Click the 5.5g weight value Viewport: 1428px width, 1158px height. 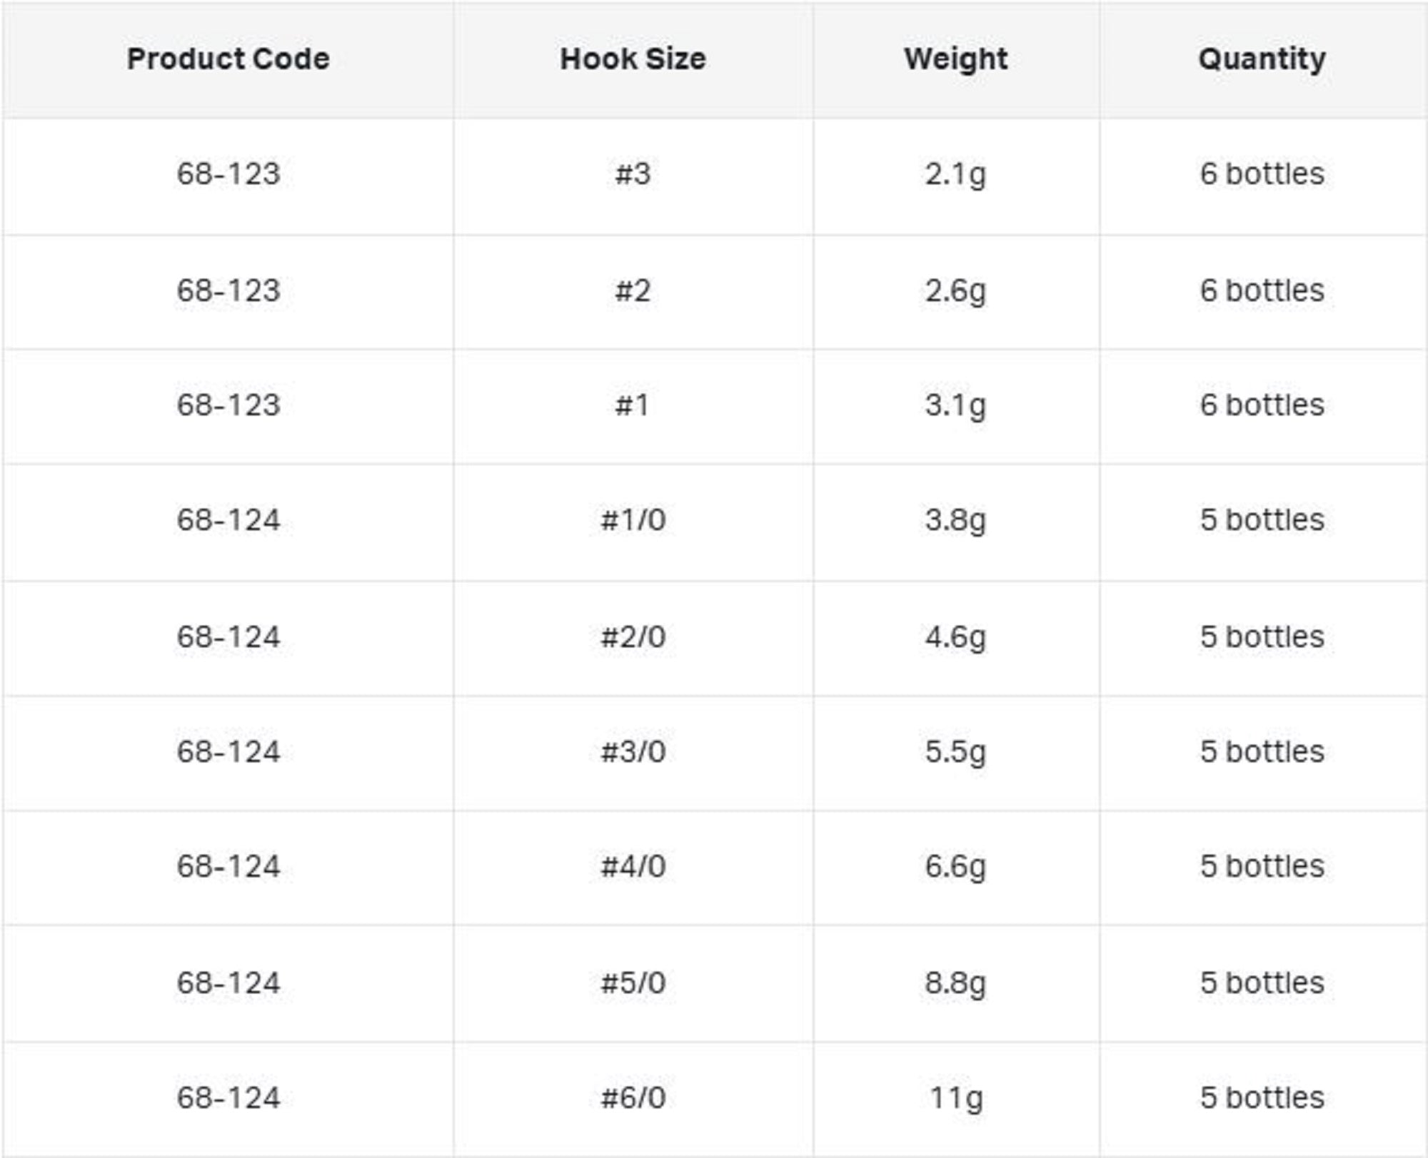coord(955,752)
